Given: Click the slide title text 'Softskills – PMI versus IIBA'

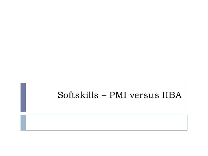Looking at the screenshot, I should (x=119, y=96).
